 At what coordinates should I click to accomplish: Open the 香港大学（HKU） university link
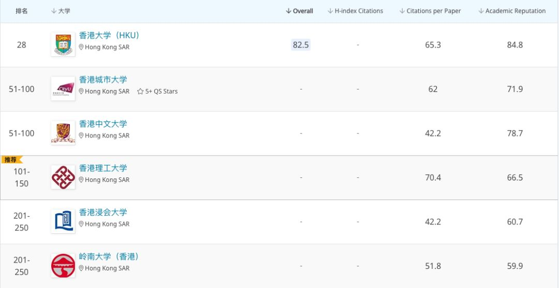[109, 35]
